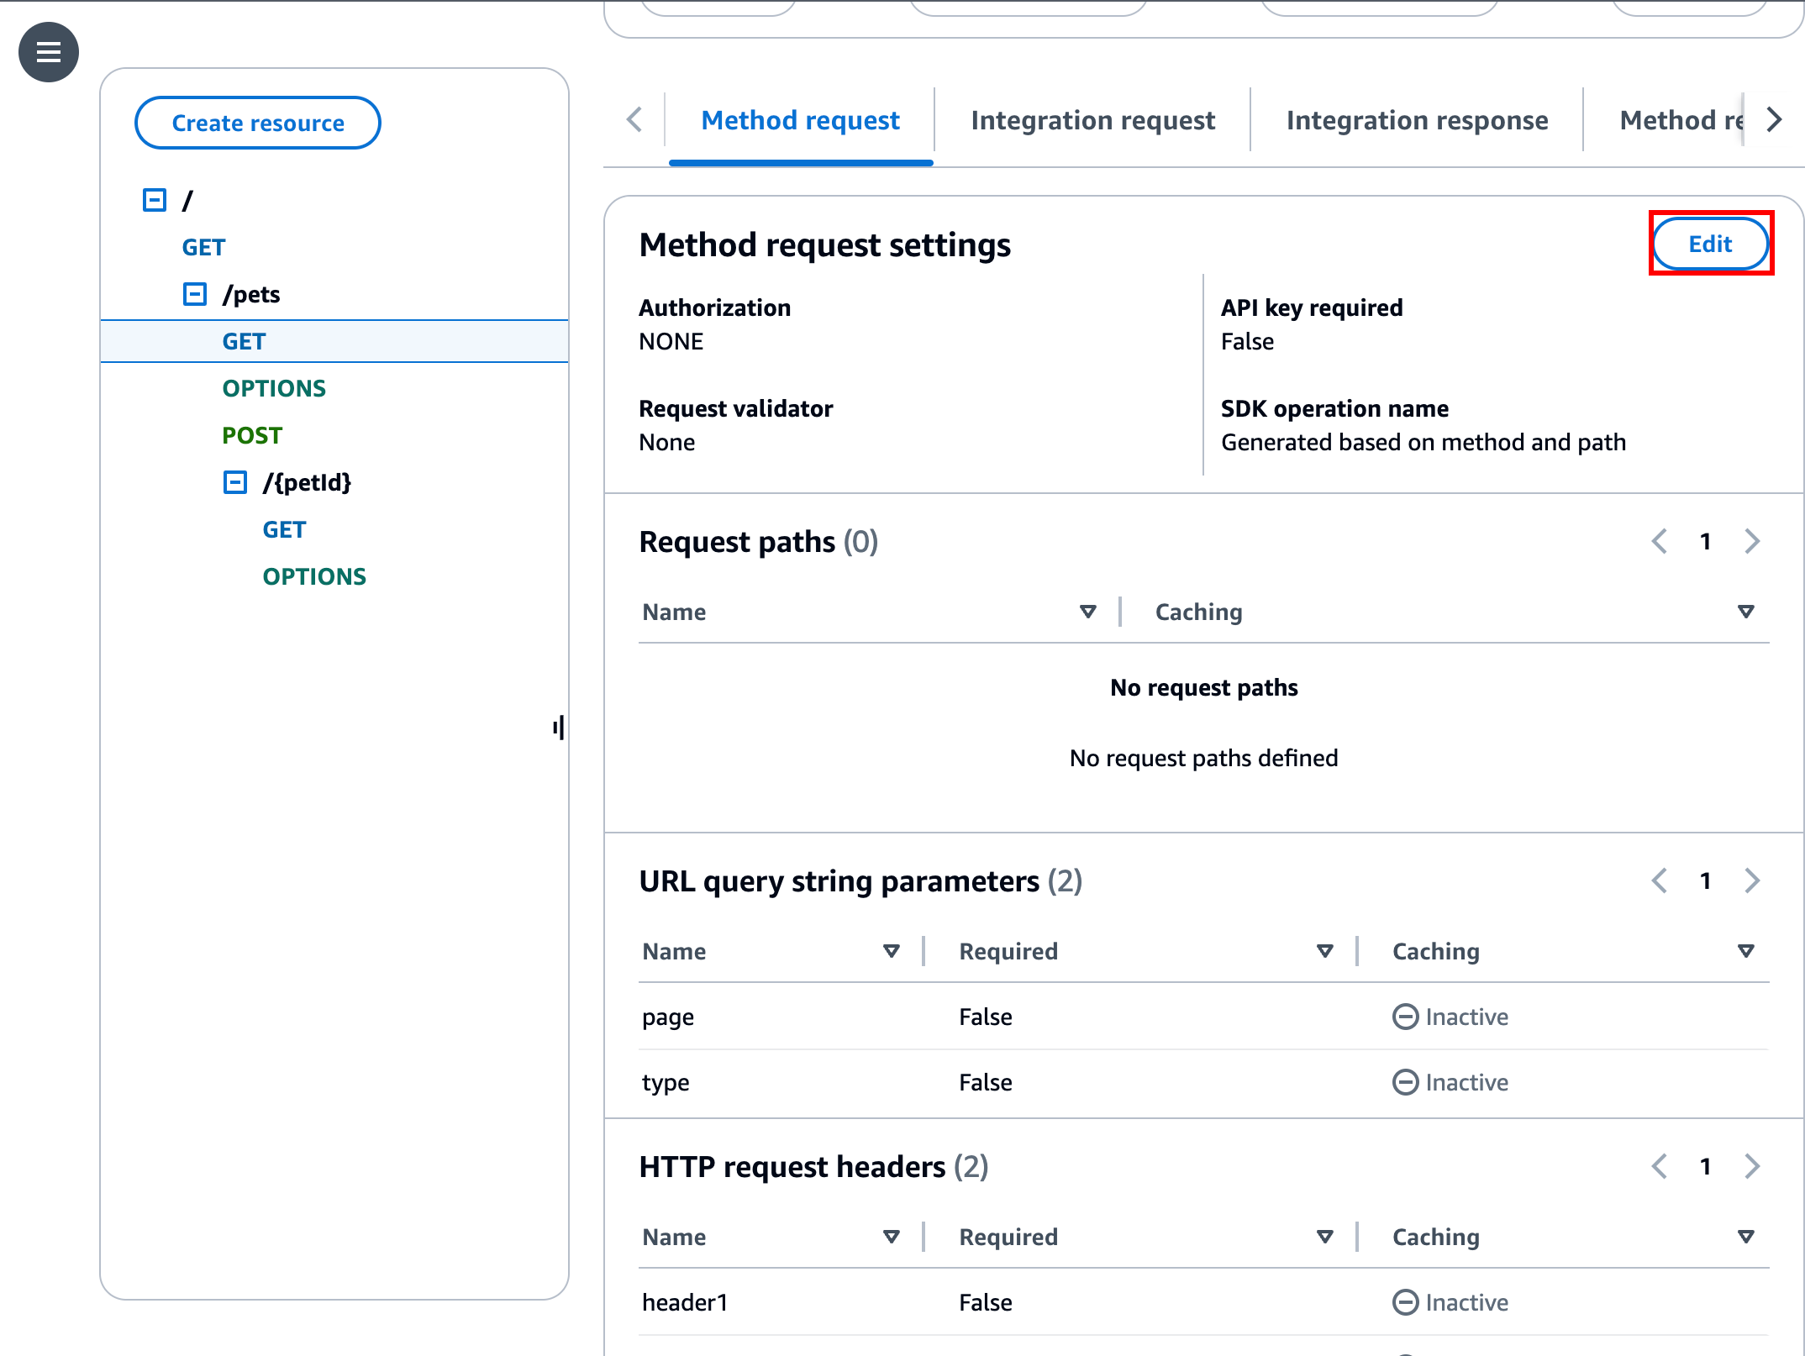Screen dimensions: 1805x1356
Task: Sort URL query parameters by Required column
Action: [x=1324, y=950]
